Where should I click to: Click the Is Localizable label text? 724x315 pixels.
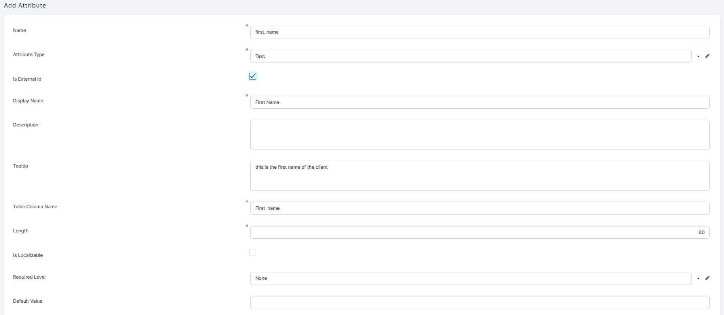pos(28,255)
